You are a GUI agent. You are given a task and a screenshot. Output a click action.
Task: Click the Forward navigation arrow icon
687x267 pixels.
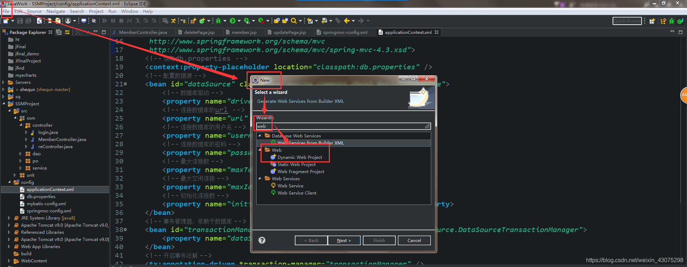pyautogui.click(x=361, y=21)
